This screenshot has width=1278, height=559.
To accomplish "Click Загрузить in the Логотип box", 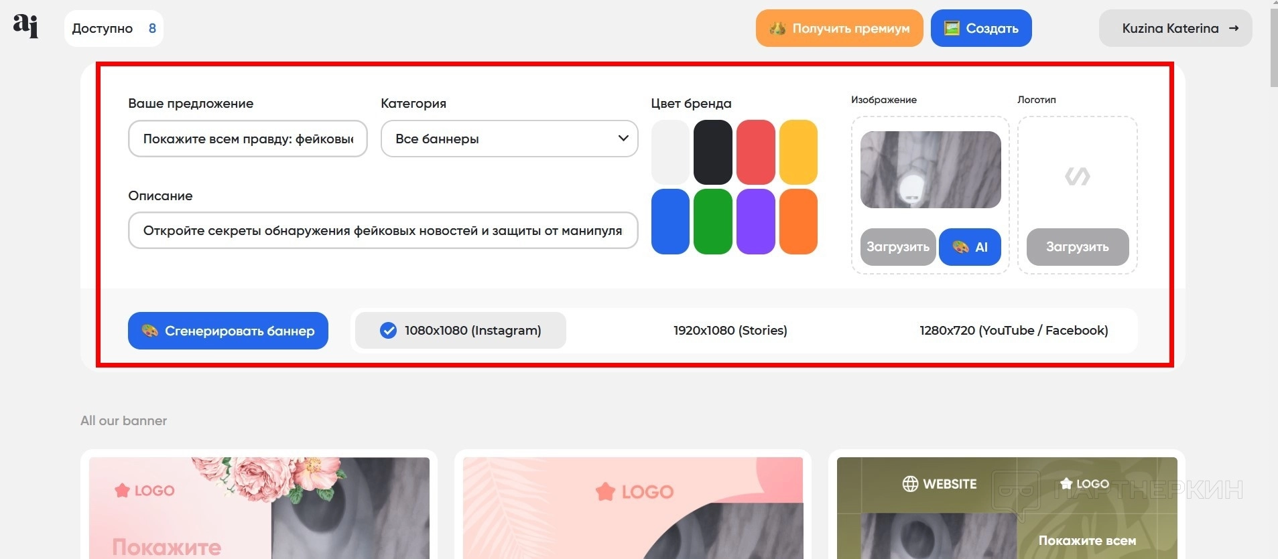I will 1078,247.
